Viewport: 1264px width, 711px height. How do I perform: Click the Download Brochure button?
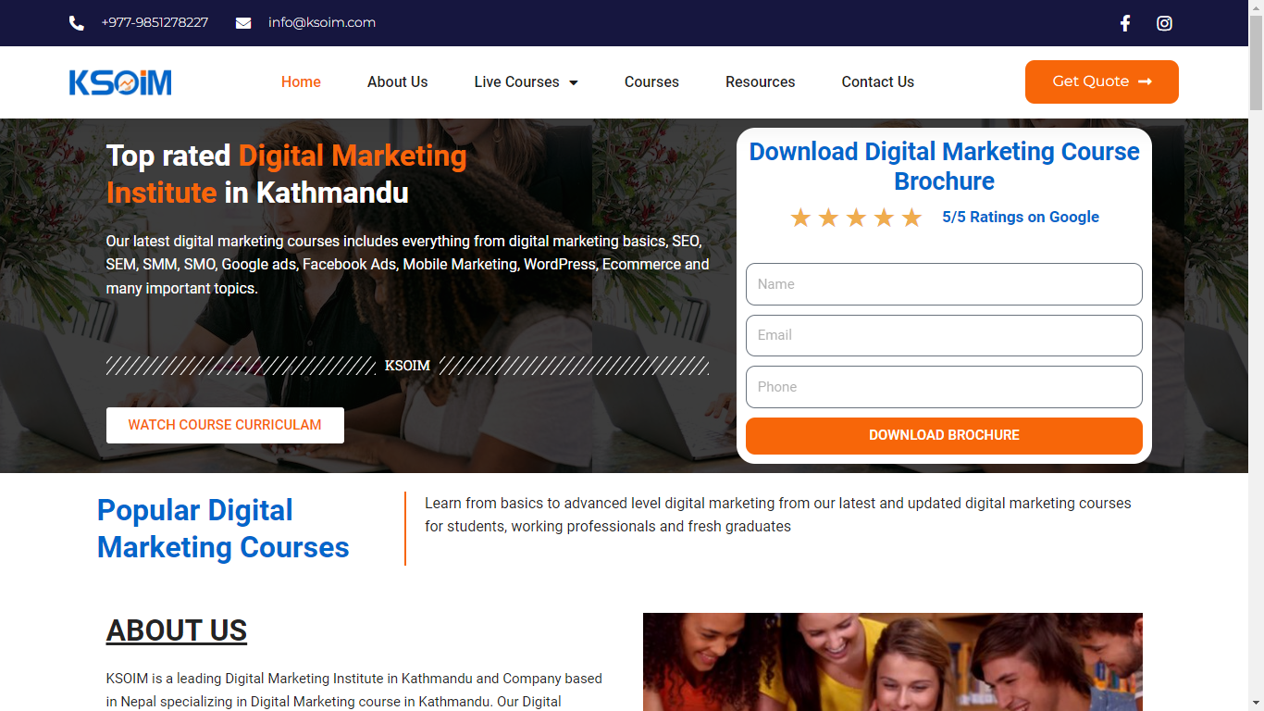pyautogui.click(x=944, y=435)
